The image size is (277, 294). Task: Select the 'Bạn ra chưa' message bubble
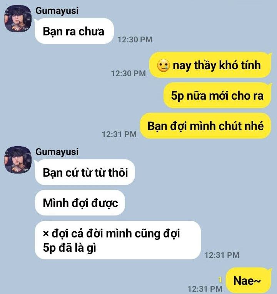74,31
